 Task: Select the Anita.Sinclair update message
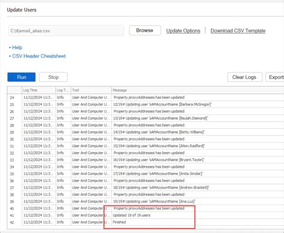[x=158, y=174]
